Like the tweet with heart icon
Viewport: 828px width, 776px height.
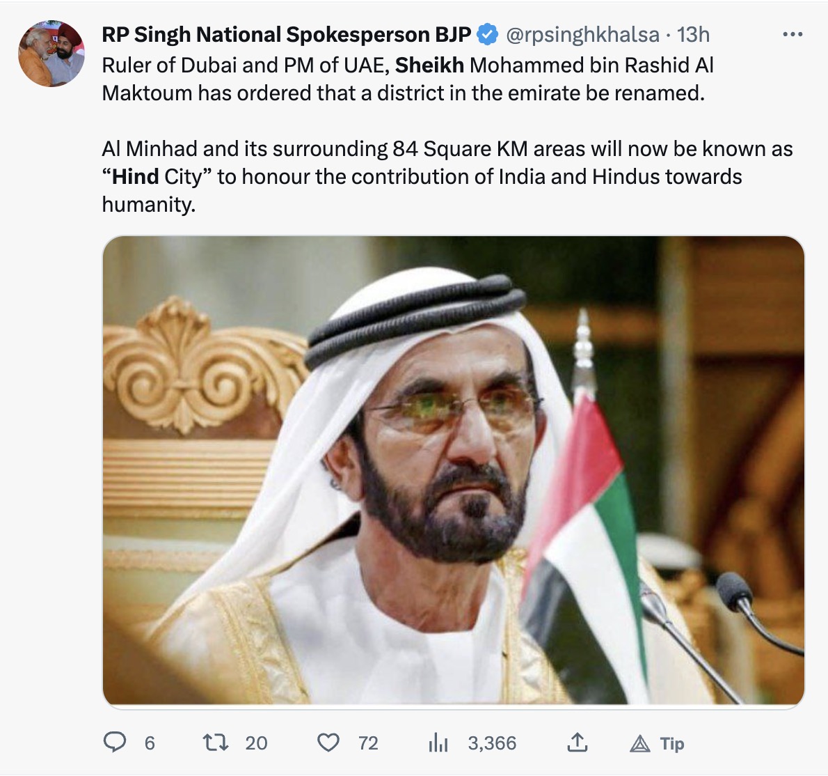[x=328, y=743]
